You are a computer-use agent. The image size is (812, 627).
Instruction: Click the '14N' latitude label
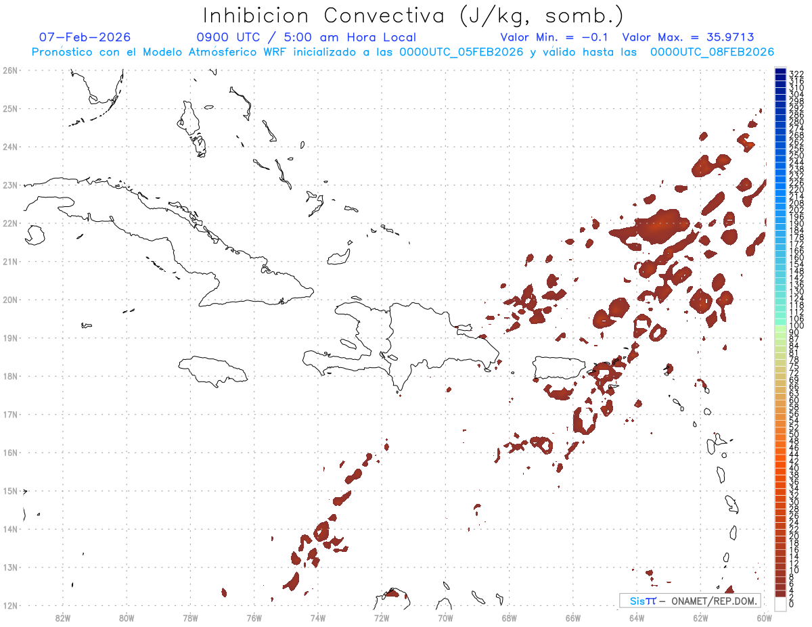(9, 529)
